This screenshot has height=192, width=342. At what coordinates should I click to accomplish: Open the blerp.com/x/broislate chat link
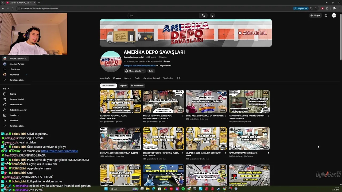tap(60, 151)
